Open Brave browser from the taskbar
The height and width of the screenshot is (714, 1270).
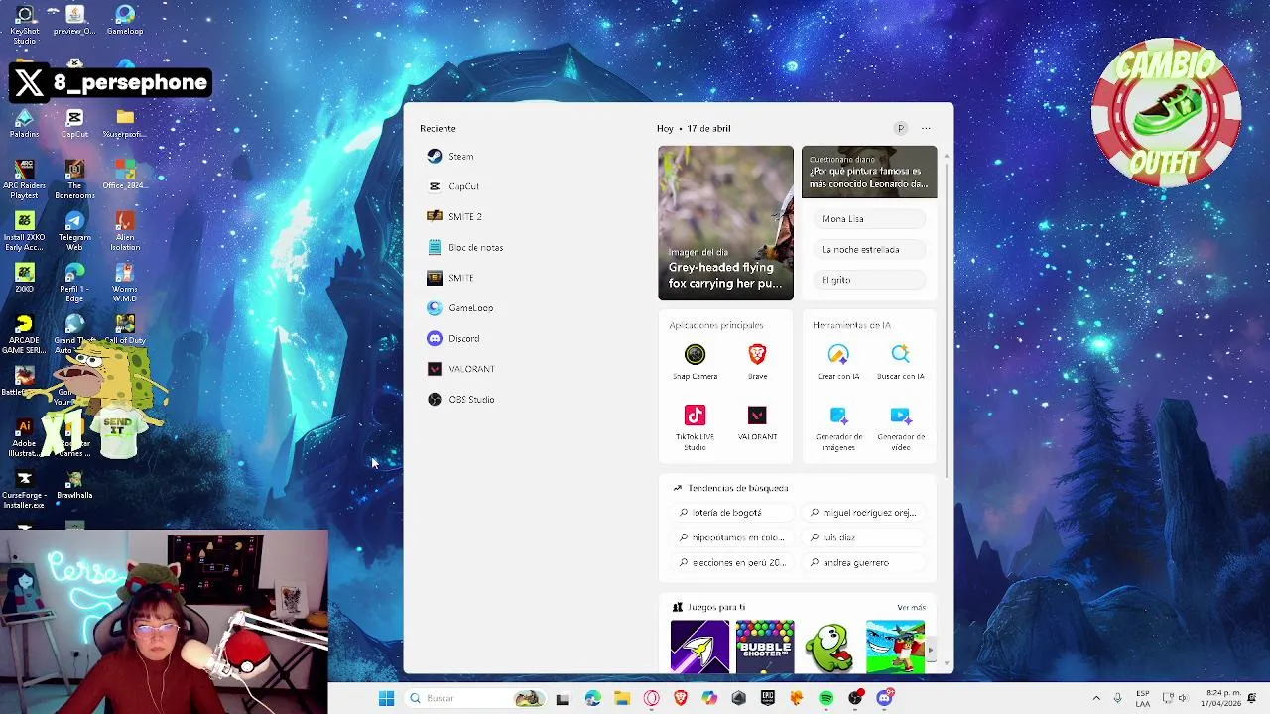[680, 698]
